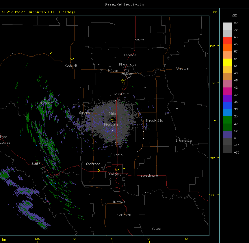Click the 50 tick on the bottom axis
The height and width of the screenshot is (243, 249).
(148, 239)
